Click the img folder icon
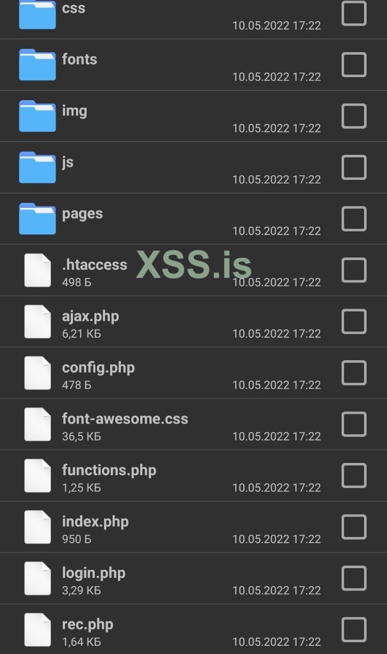Screen dimensions: 387x654 (37, 116)
